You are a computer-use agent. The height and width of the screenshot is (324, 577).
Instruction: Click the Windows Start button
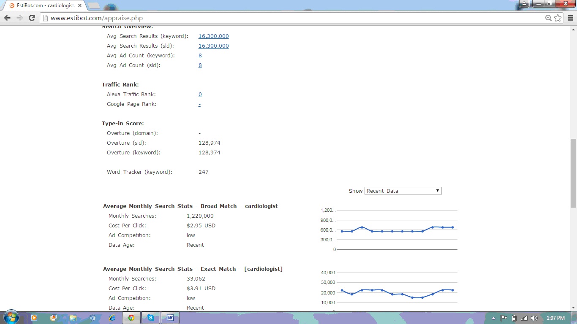coord(11,317)
